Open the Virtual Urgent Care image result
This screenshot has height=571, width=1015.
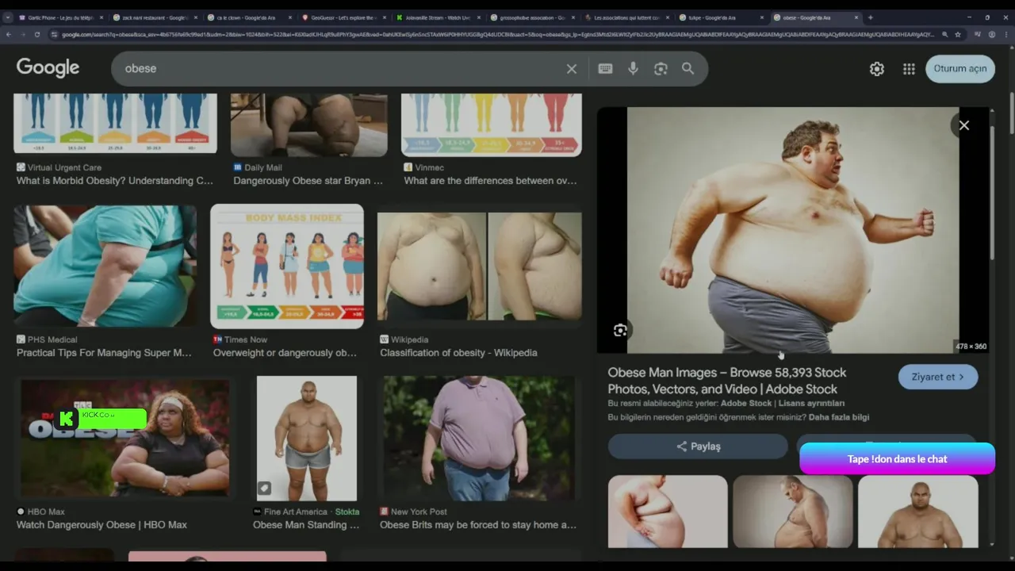click(115, 124)
